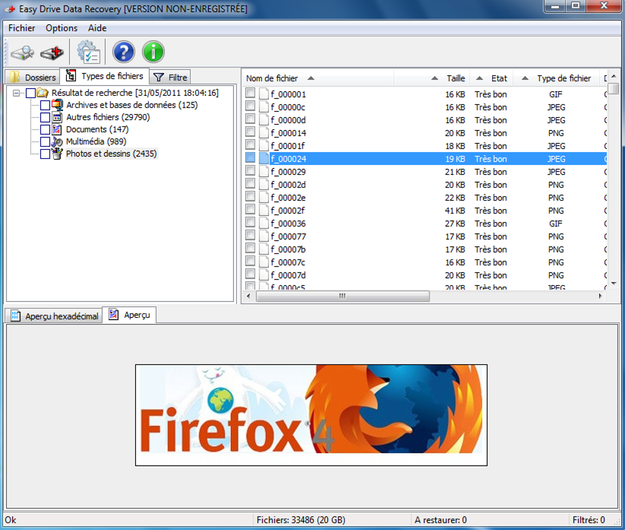Click the Autres fichiers category icon
The height and width of the screenshot is (530, 625).
pyautogui.click(x=58, y=117)
